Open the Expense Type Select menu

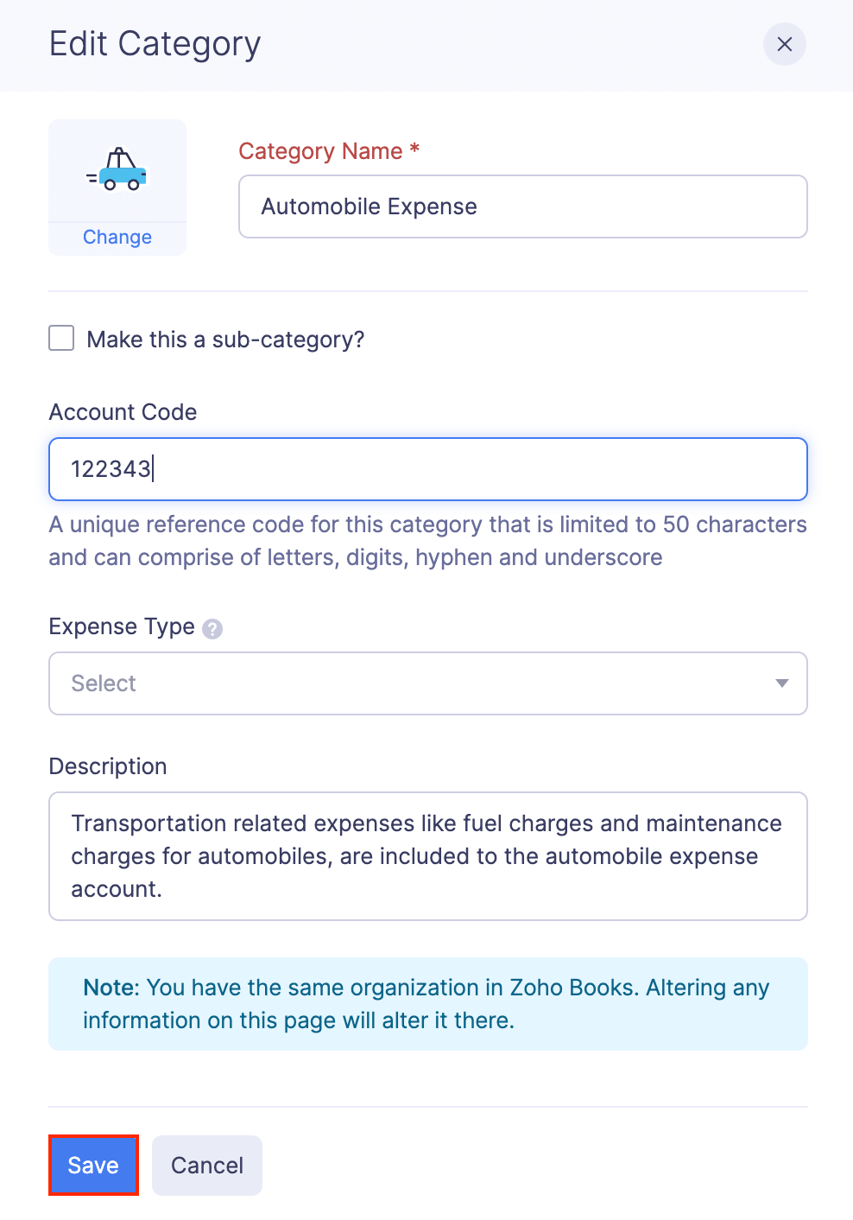pyautogui.click(x=429, y=683)
